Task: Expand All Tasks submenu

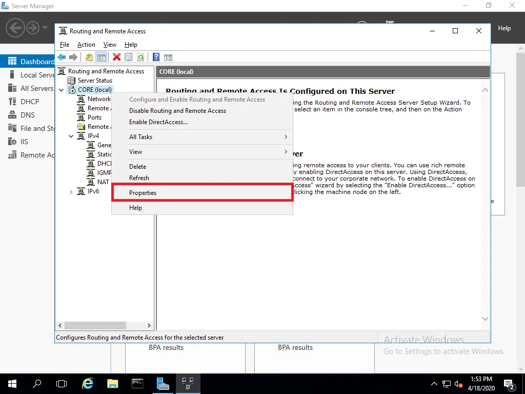Action: click(x=202, y=136)
